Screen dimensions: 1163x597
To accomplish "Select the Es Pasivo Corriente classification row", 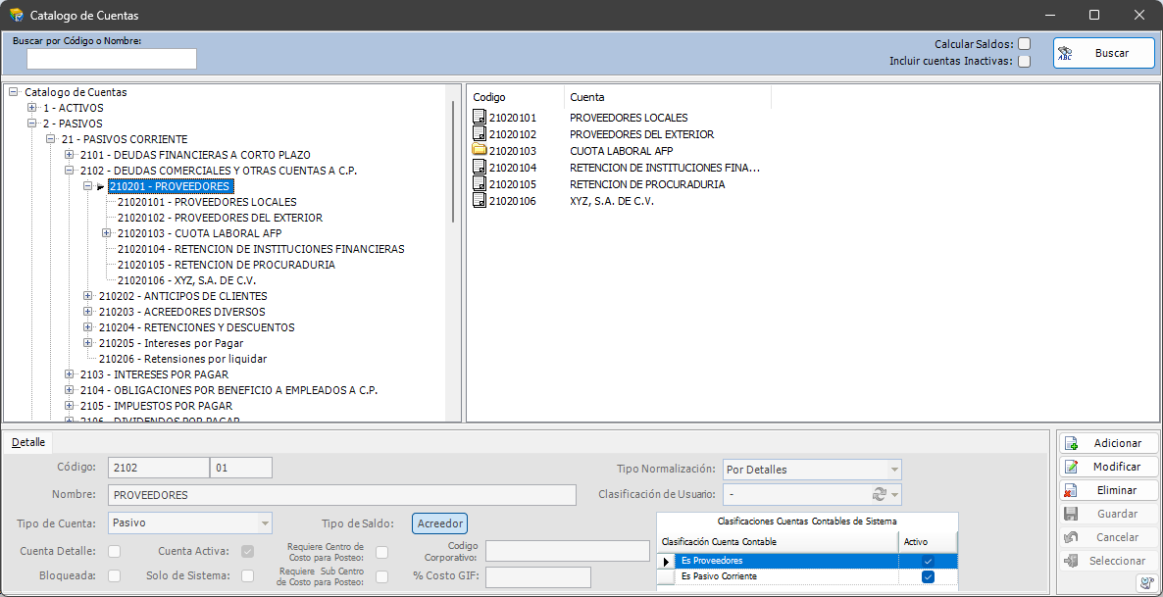I will (755, 576).
